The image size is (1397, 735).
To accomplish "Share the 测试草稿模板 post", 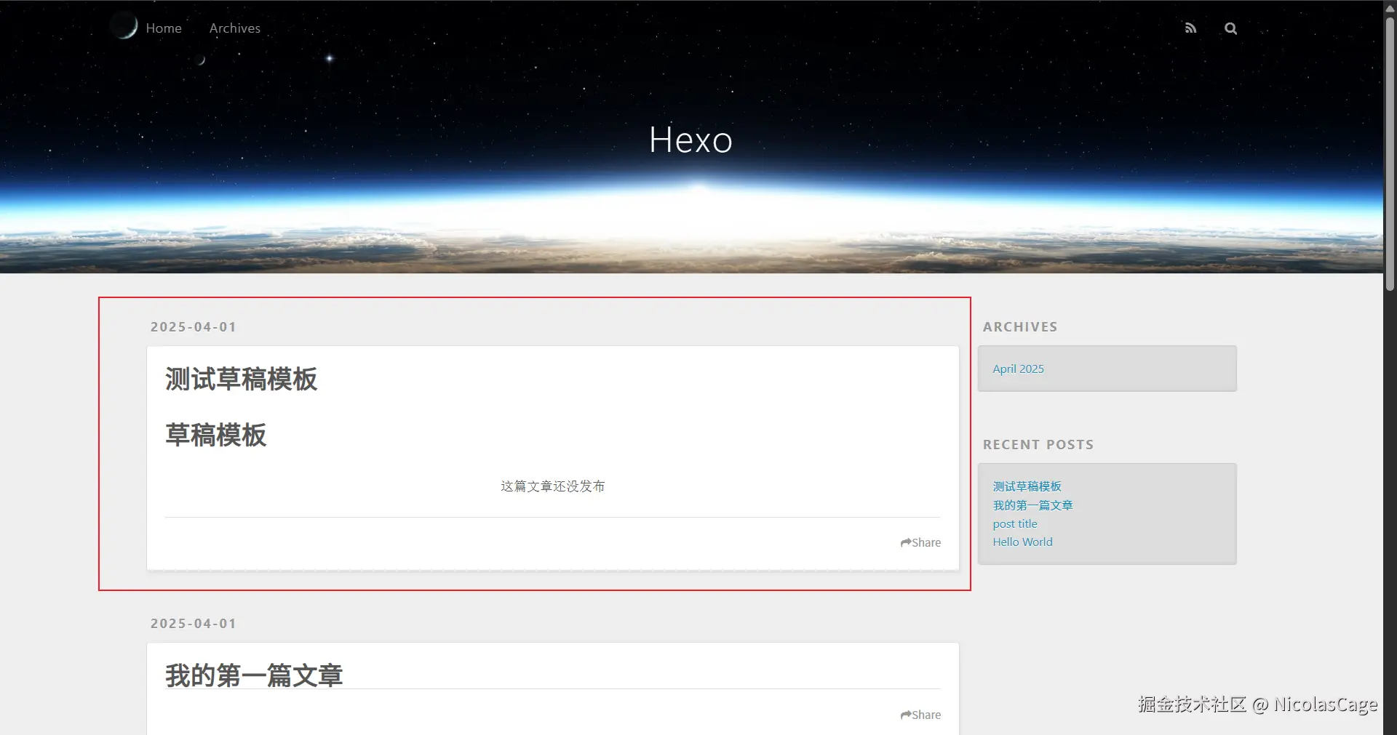I will [x=920, y=542].
